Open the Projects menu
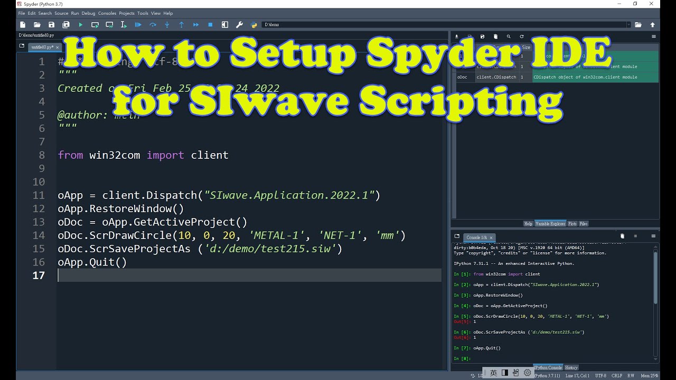 [x=127, y=13]
